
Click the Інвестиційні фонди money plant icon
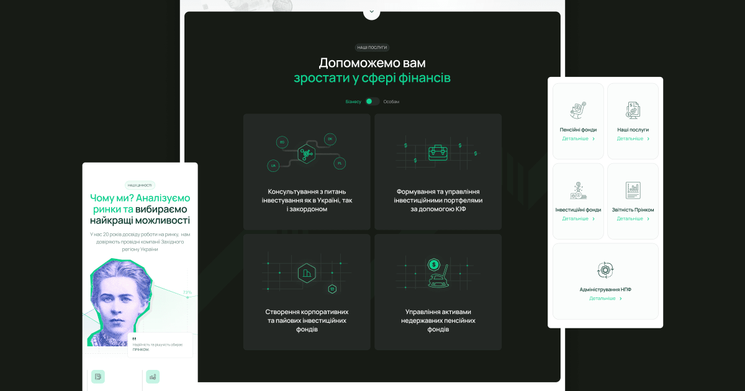[578, 191]
